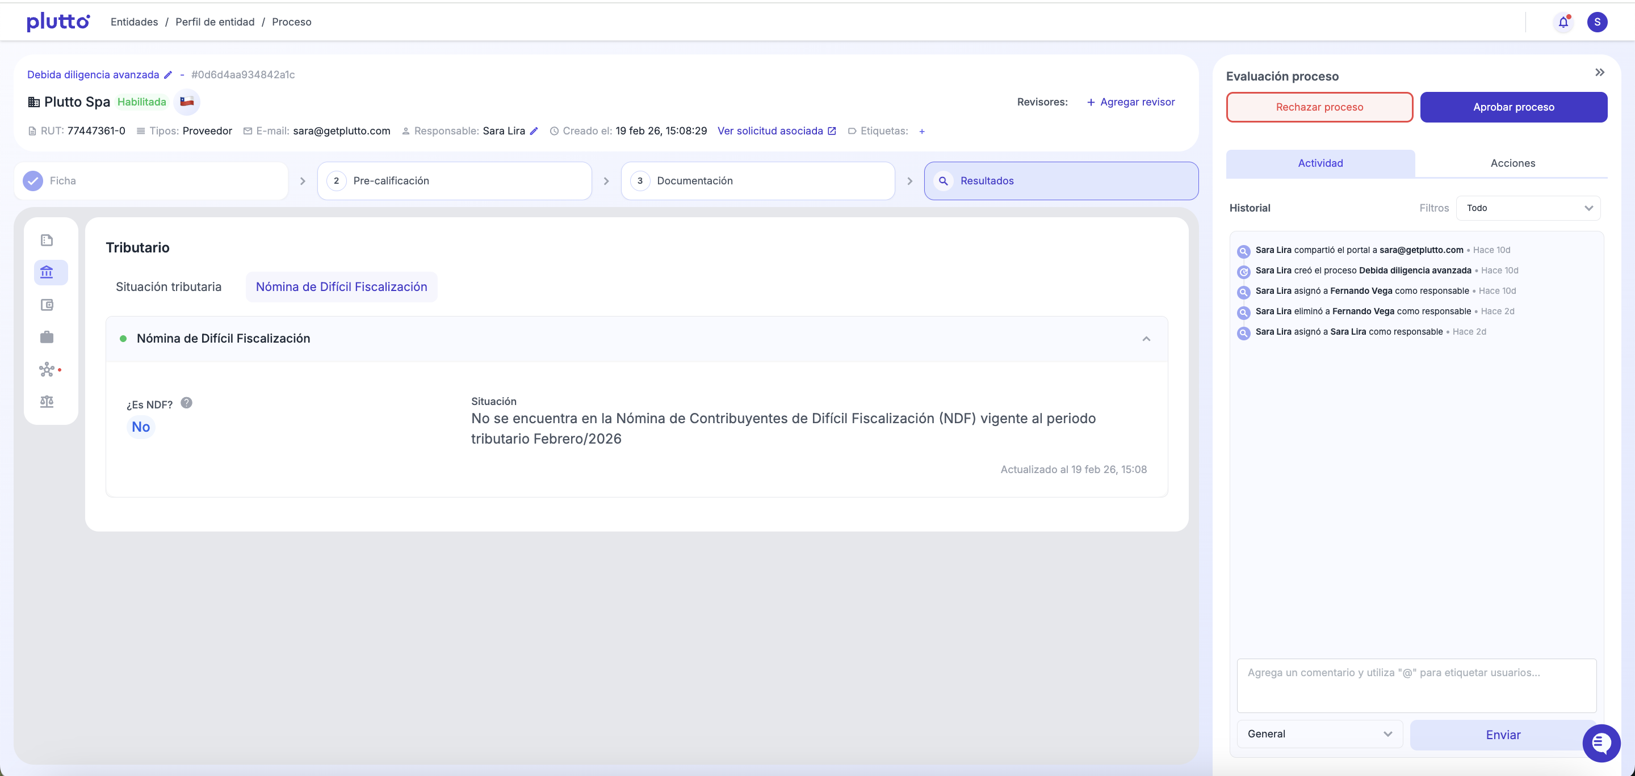Click the Rechazar proceso button

pos(1319,107)
